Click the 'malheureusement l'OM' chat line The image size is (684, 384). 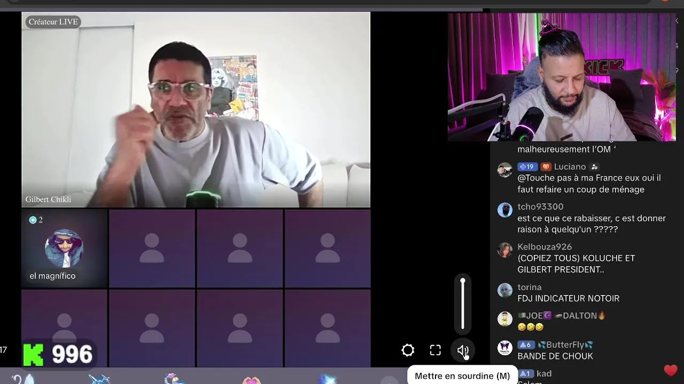tap(566, 149)
